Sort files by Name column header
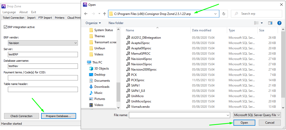Viewport: 286px width, 130px height. (x=158, y=30)
